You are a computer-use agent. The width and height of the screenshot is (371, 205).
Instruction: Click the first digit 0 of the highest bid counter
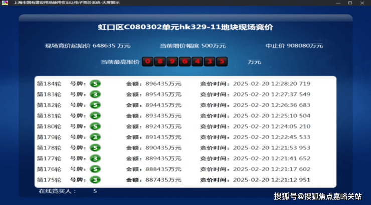coord(147,62)
